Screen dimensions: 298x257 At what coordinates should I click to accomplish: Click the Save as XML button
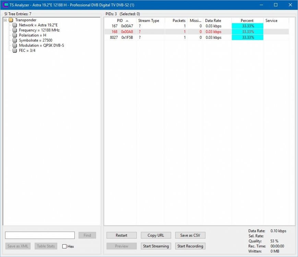(x=18, y=246)
